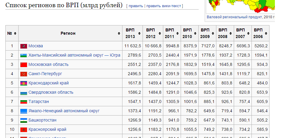The width and height of the screenshot is (295, 138).
Task: Click Санкт-Петербург 2007 value 1119,7
Action: 243,74
